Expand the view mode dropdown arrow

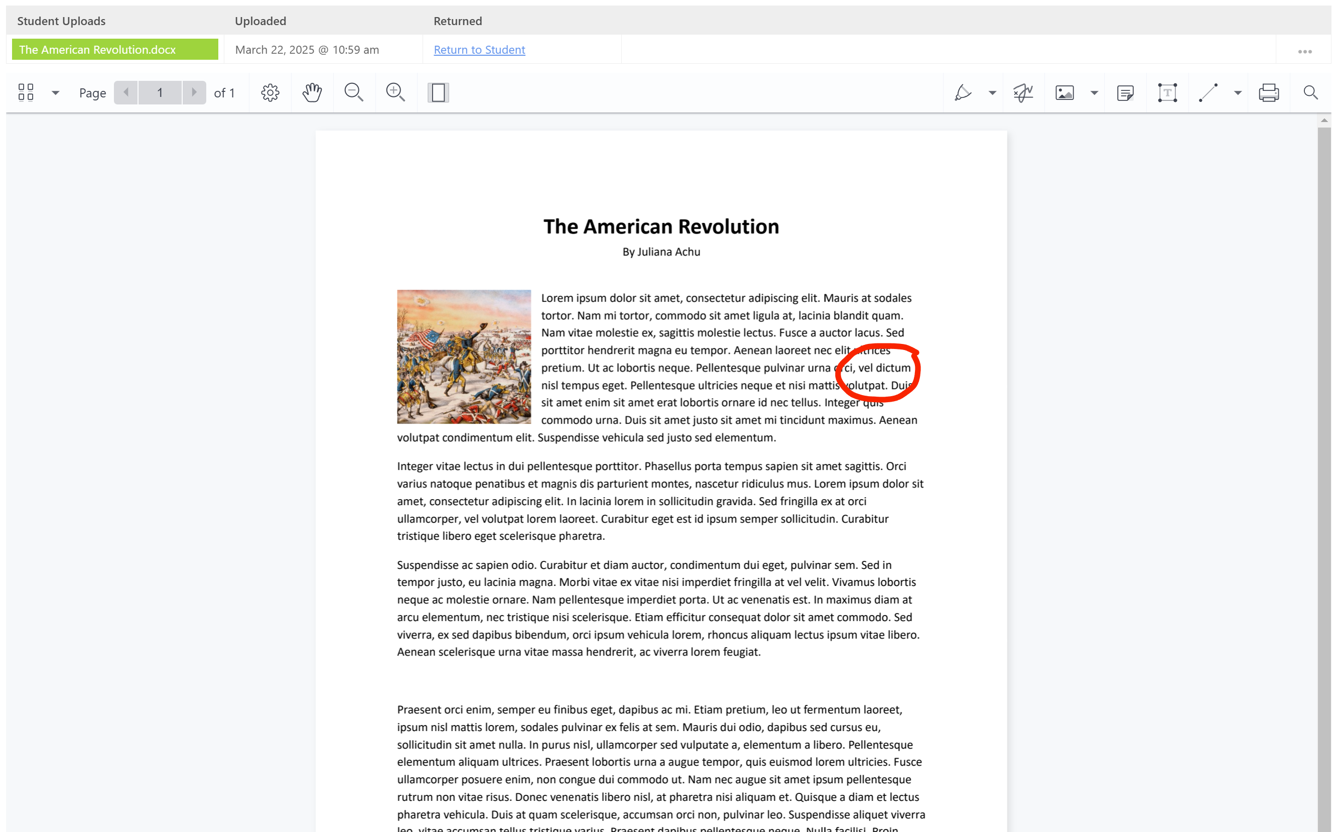coord(55,93)
